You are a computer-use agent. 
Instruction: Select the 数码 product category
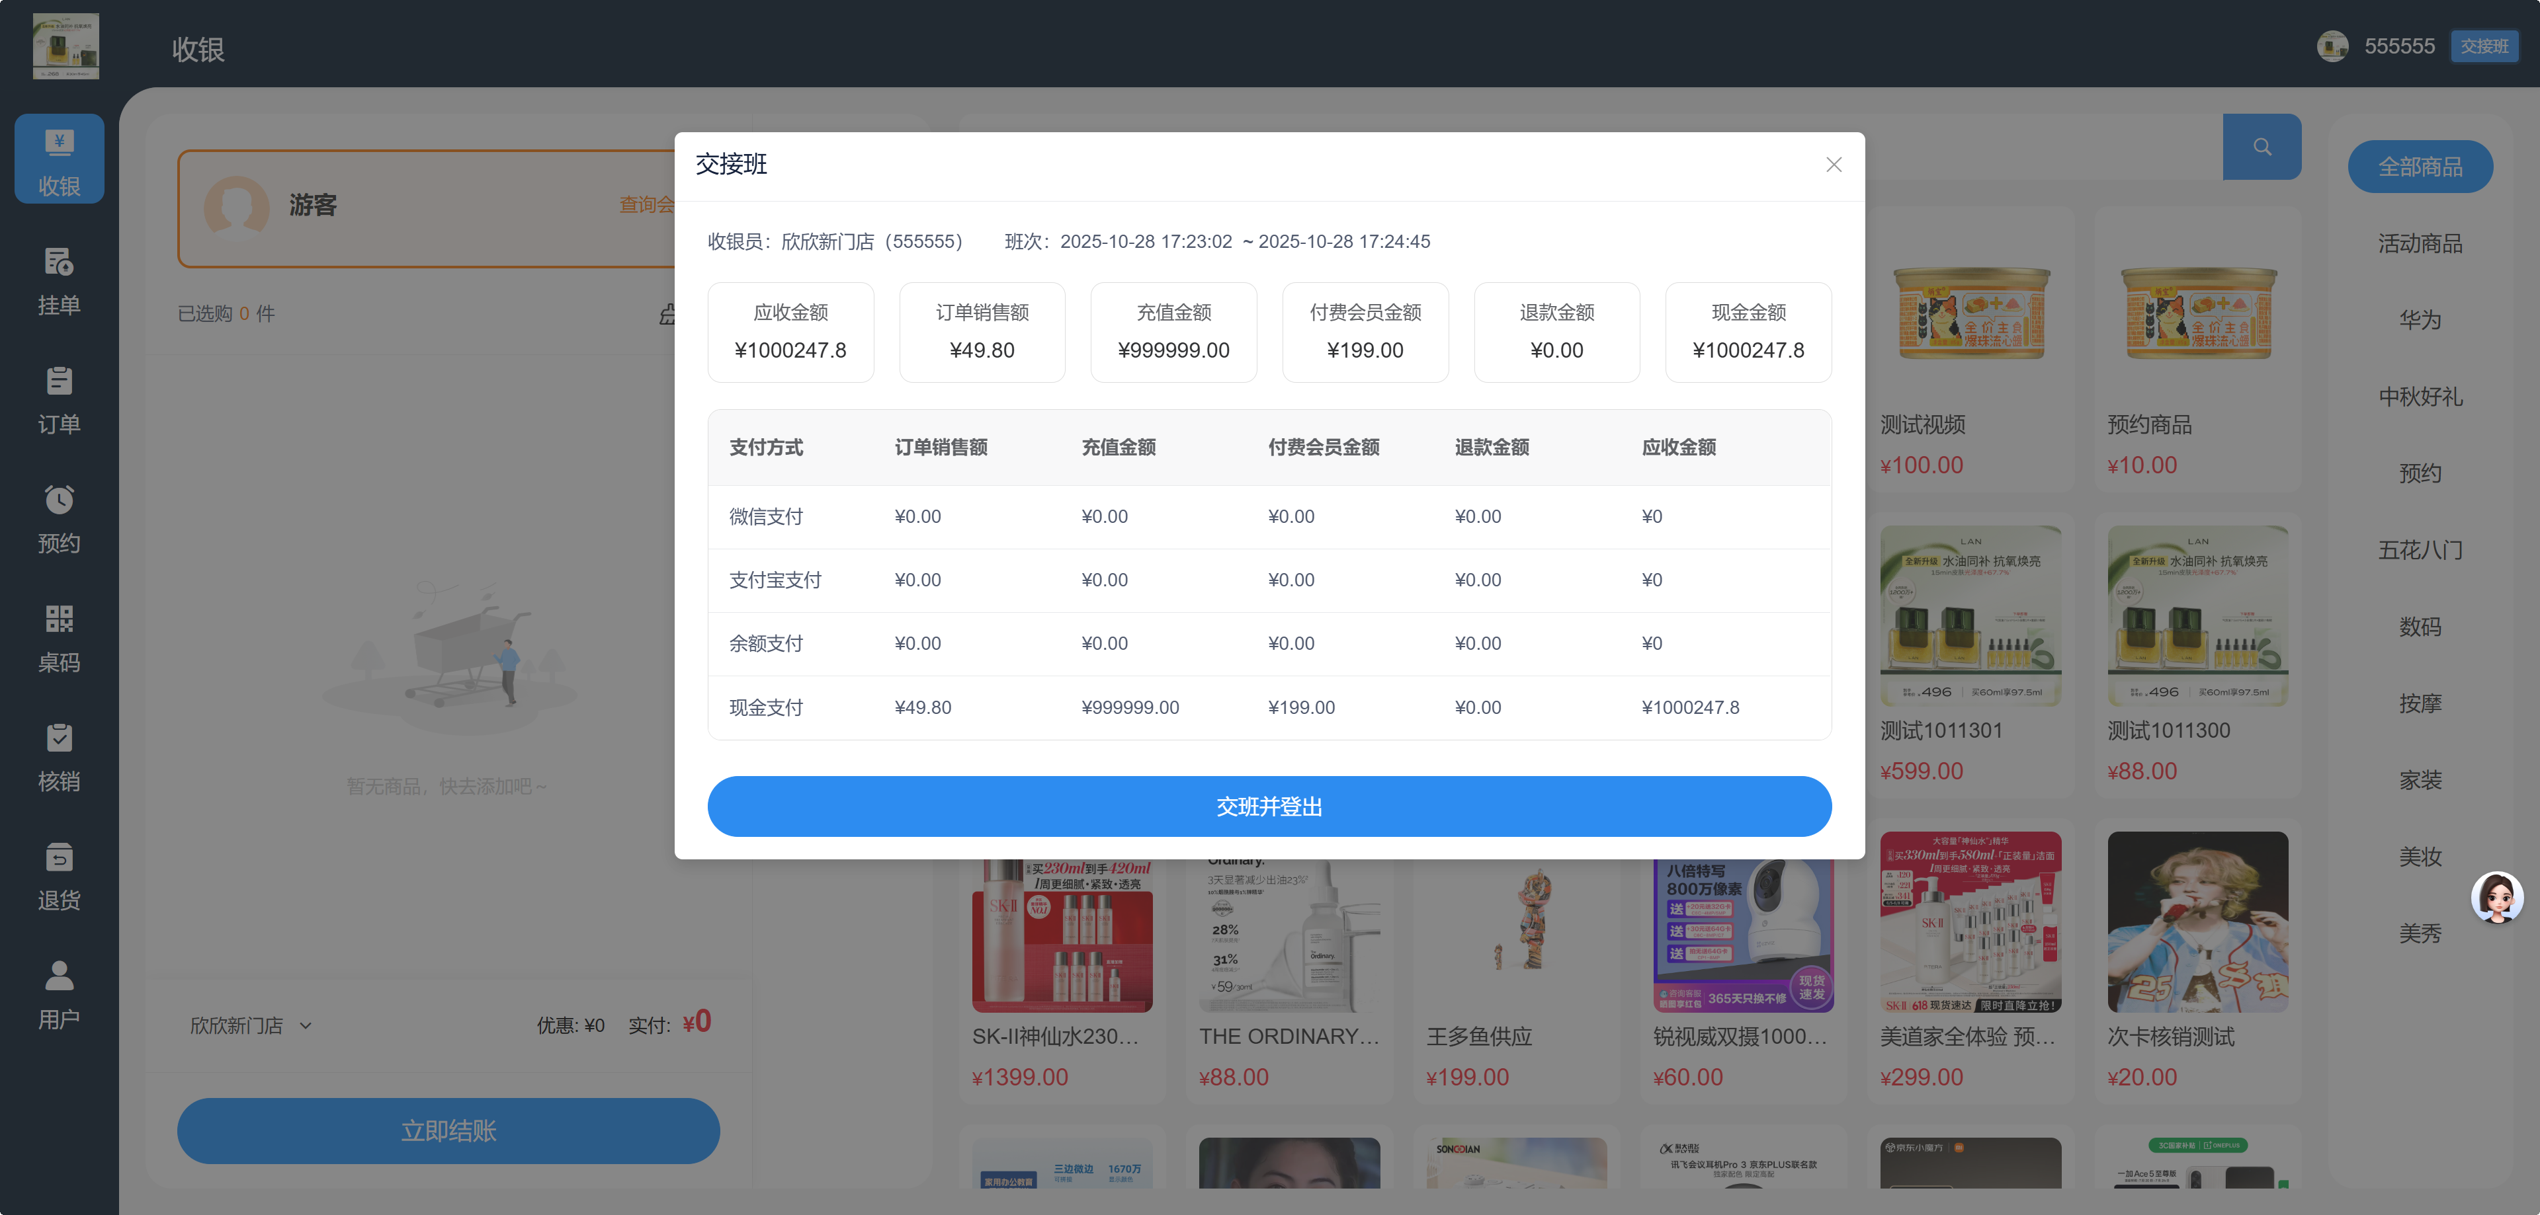(2420, 627)
